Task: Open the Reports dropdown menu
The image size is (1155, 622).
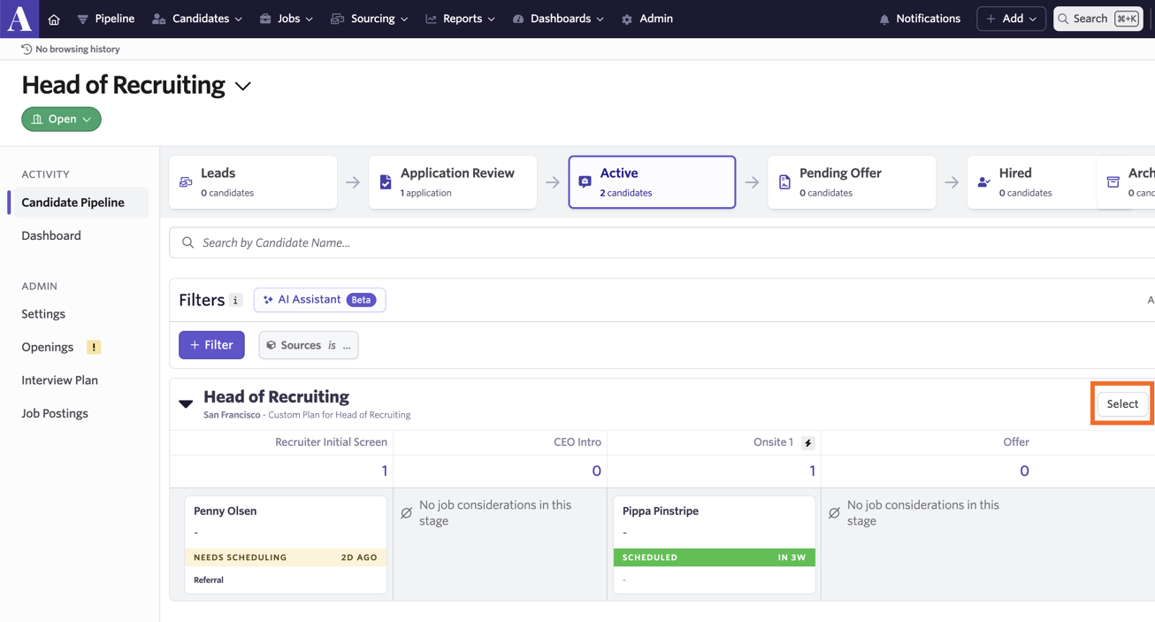Action: [460, 19]
